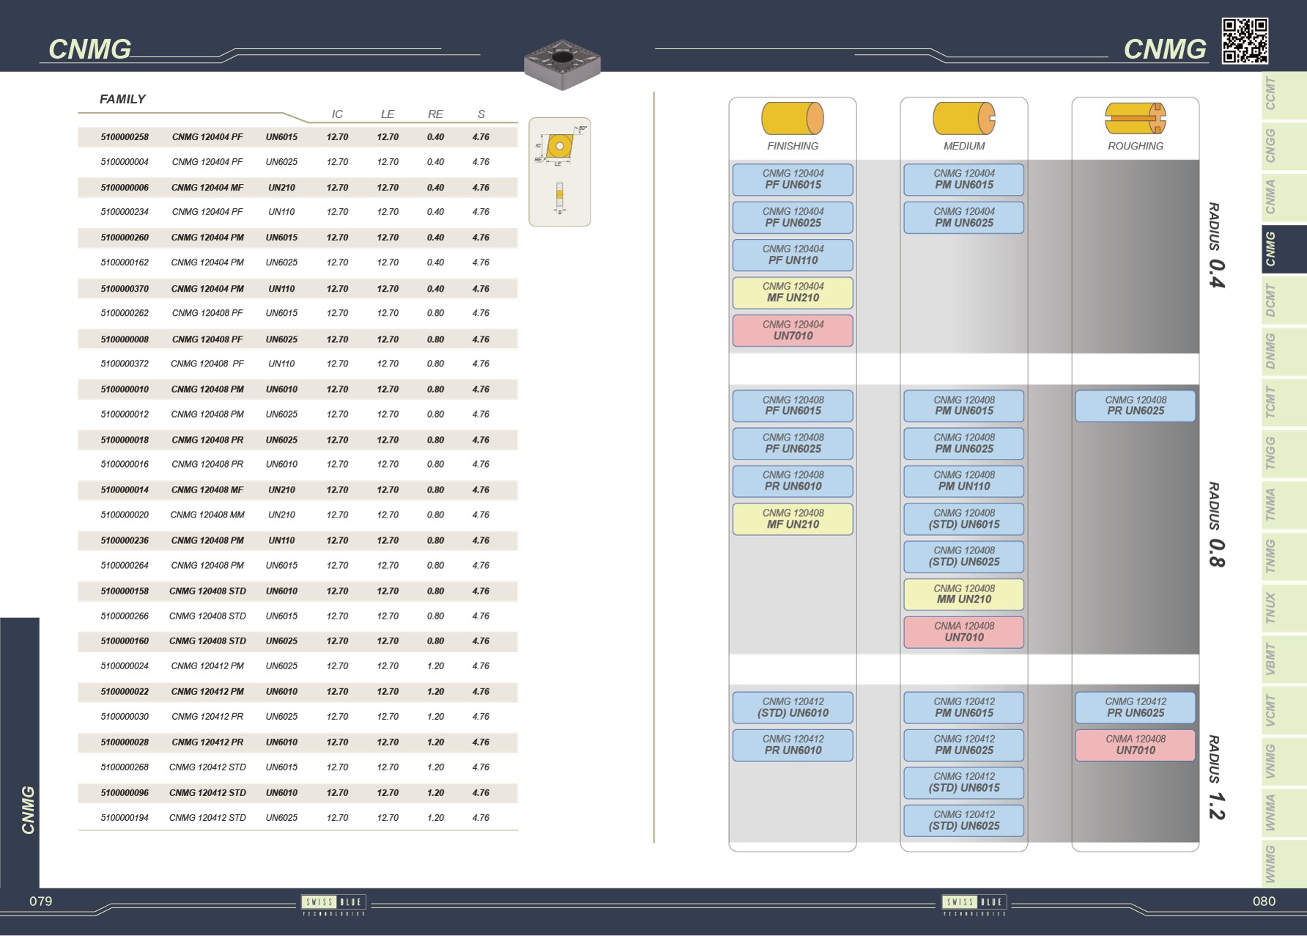The image size is (1307, 936).
Task: Click the Swiss Blue logo on page 080
Action: pos(974,903)
